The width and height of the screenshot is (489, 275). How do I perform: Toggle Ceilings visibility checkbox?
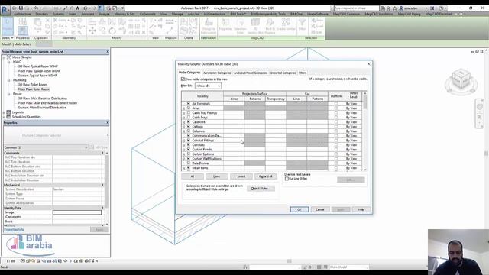(189, 126)
